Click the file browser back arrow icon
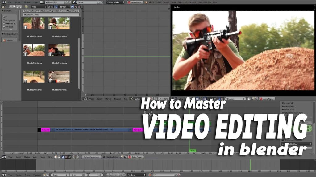Viewport: 316px width, 177px height. [x=10, y=7]
